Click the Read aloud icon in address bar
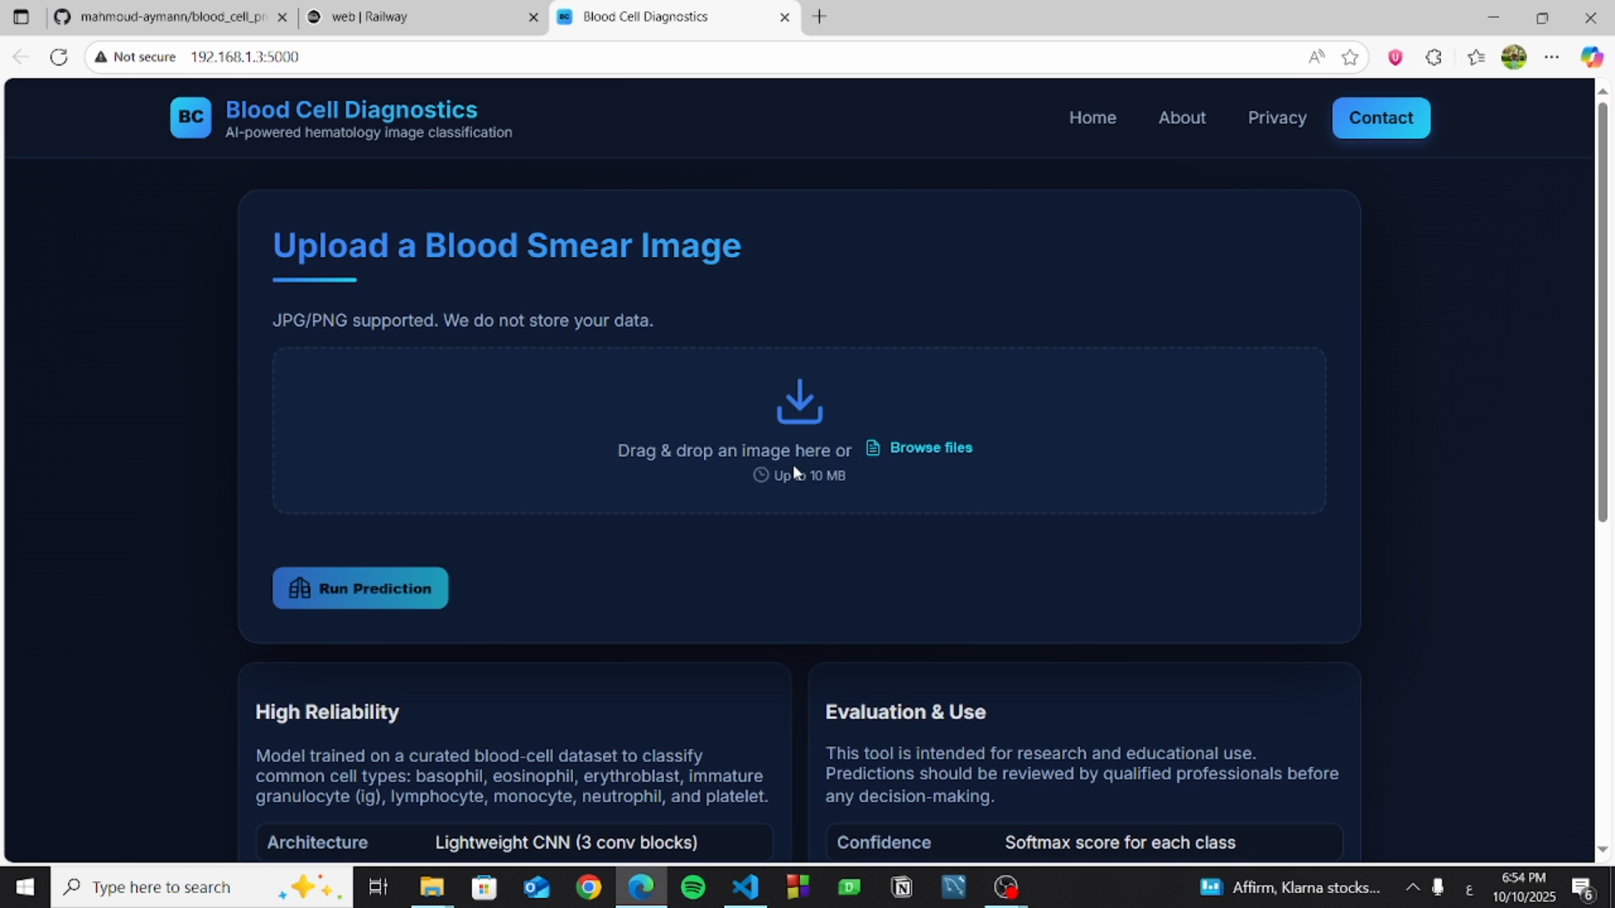This screenshot has width=1615, height=908. [x=1316, y=56]
